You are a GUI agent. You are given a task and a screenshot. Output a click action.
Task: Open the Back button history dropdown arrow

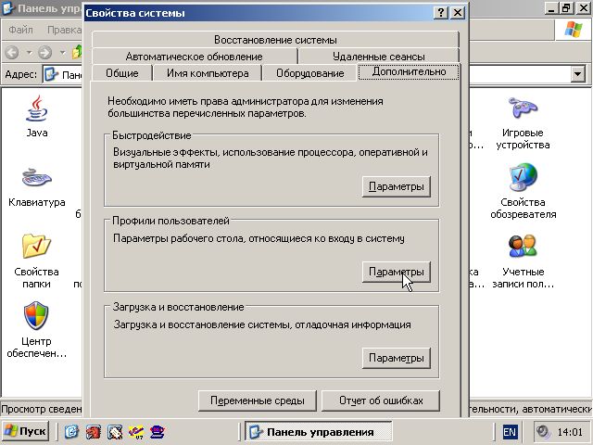coord(29,52)
